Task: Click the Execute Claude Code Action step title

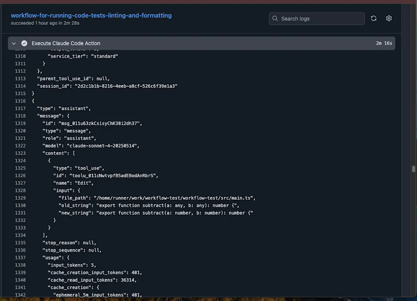Action: click(66, 43)
